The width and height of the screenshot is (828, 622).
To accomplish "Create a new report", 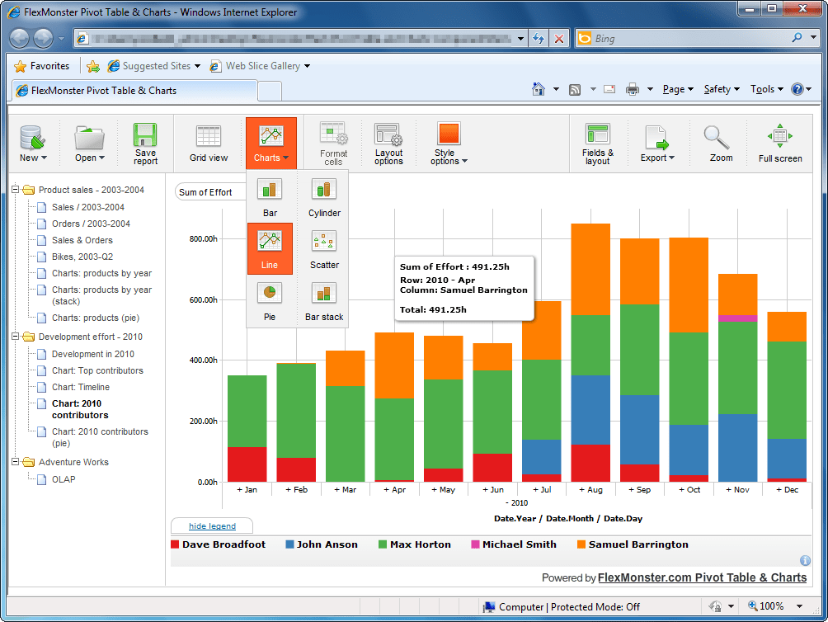I will (32, 143).
